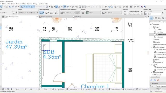Click the cloud upload icon
Viewport: 166px width, 93px height.
click(135, 7)
